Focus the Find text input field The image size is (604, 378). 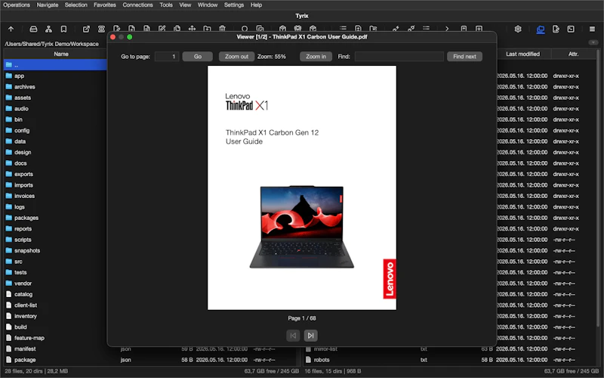399,57
